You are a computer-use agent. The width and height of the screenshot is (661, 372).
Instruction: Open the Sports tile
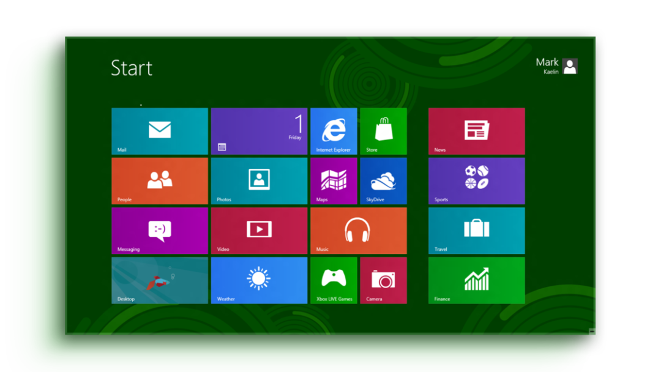pos(476,180)
